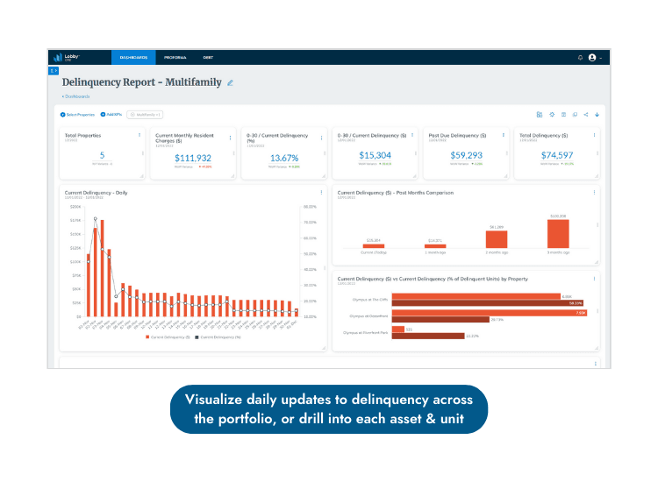Click the duplicate dashboard icon

(575, 115)
